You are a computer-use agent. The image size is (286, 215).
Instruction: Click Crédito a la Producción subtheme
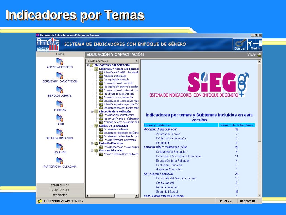(171, 139)
